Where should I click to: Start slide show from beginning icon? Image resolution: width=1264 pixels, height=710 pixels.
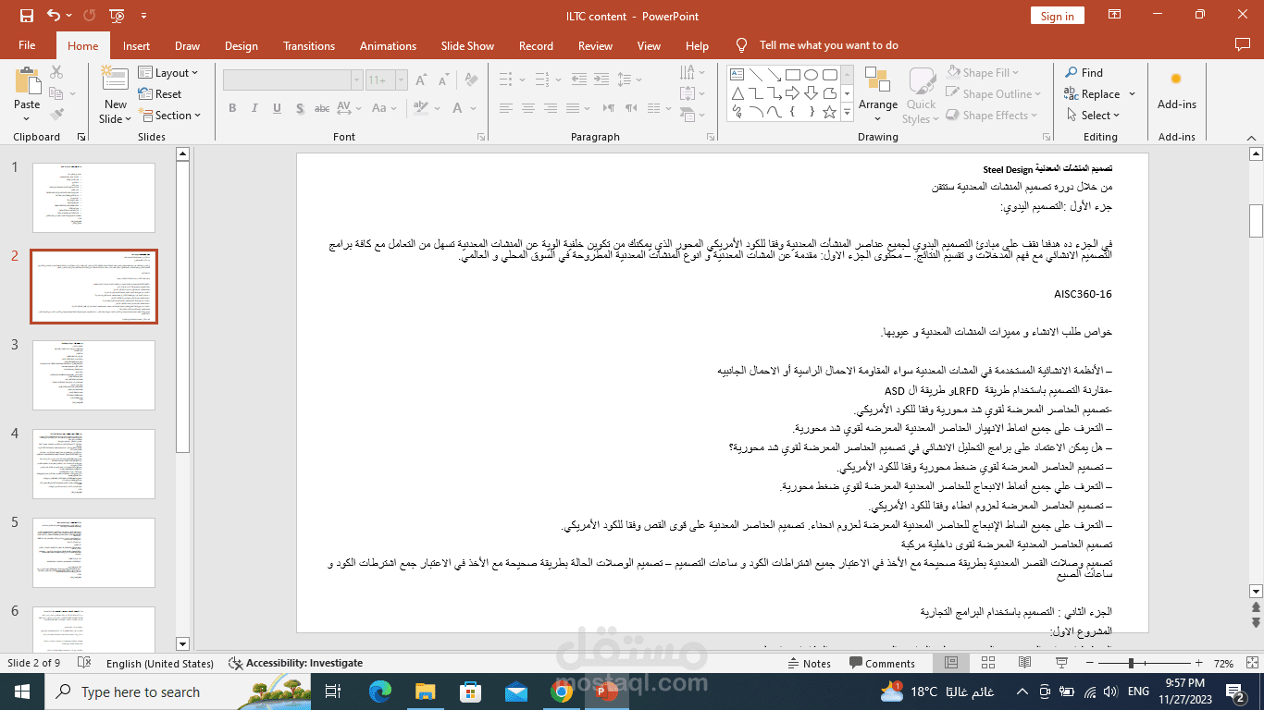point(117,16)
